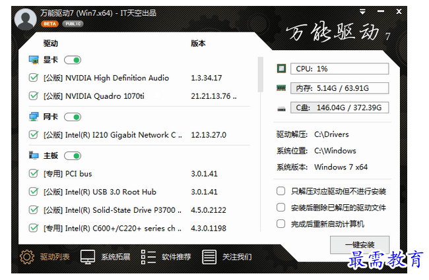Uncheck Intel C600+/C220+ series driver
Viewport: 429px width, 280px height.
click(x=34, y=228)
